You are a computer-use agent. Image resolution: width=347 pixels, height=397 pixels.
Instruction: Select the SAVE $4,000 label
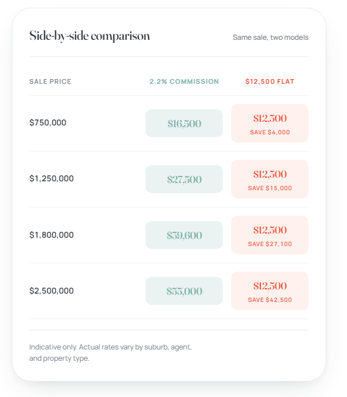click(270, 132)
